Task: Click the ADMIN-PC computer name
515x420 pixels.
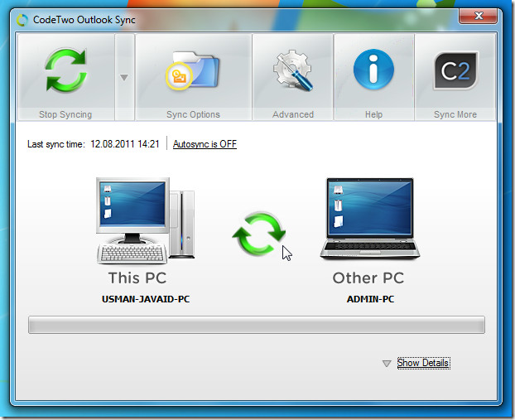Action: pyautogui.click(x=370, y=299)
